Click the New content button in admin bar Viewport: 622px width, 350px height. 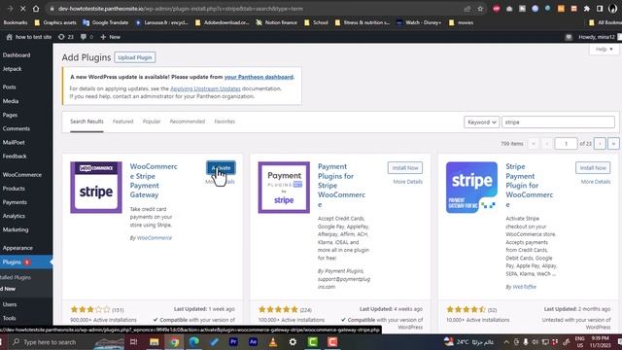click(x=110, y=37)
